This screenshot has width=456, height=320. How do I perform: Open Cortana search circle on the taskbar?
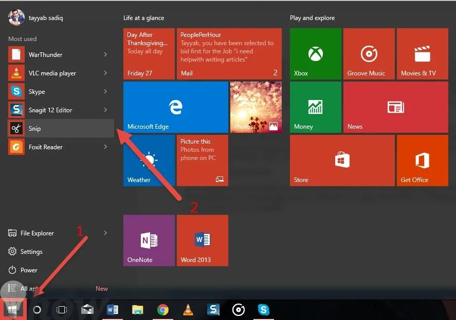coord(37,310)
